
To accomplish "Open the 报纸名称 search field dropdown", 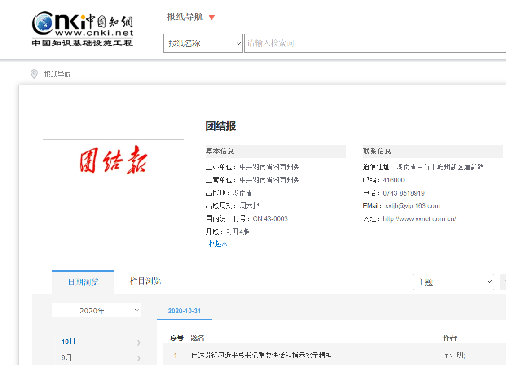I will [203, 43].
